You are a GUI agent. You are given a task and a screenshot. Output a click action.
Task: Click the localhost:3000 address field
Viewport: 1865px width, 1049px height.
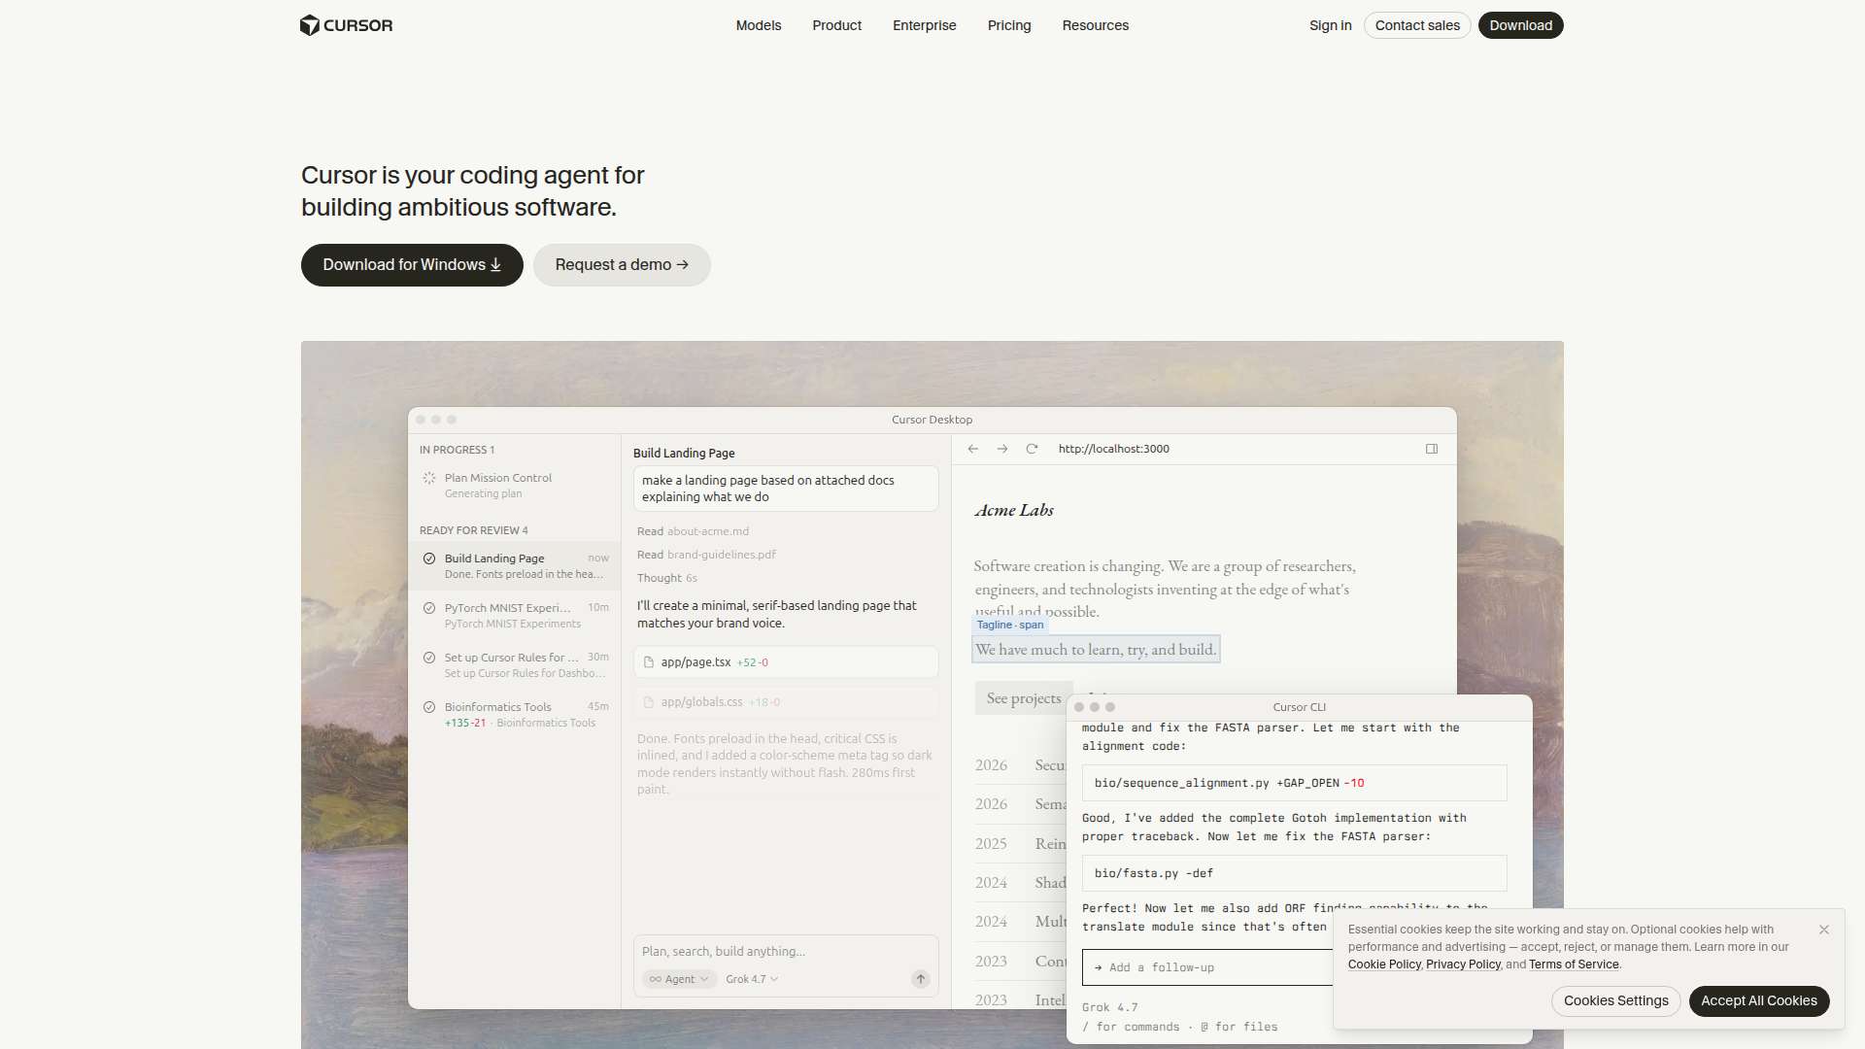1114,449
